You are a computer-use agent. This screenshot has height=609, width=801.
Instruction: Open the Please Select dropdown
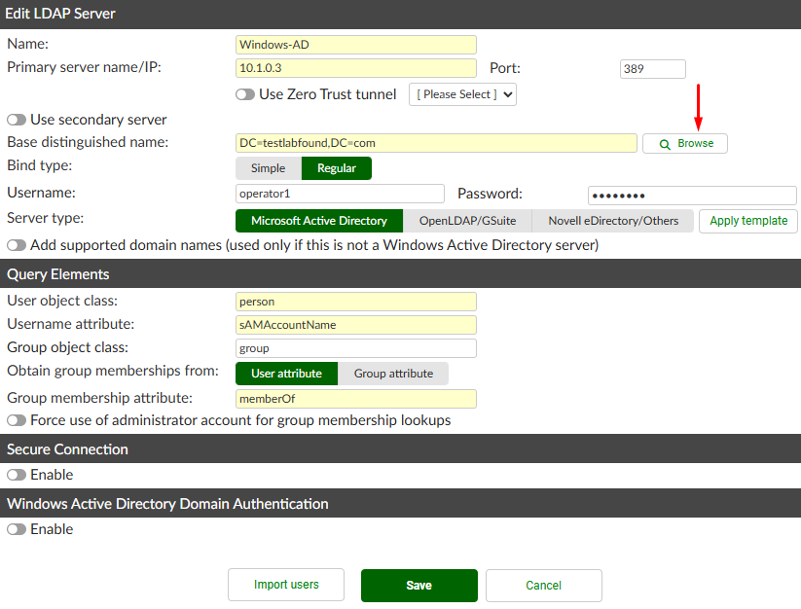[x=462, y=94]
